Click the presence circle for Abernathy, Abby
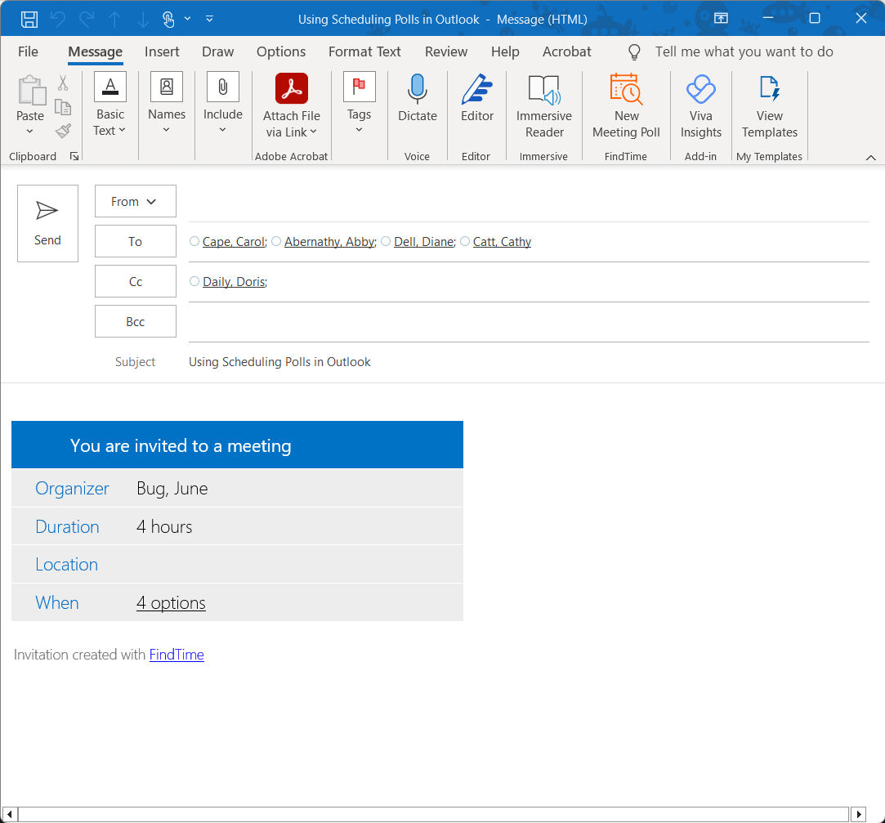The width and height of the screenshot is (885, 823). 276,242
